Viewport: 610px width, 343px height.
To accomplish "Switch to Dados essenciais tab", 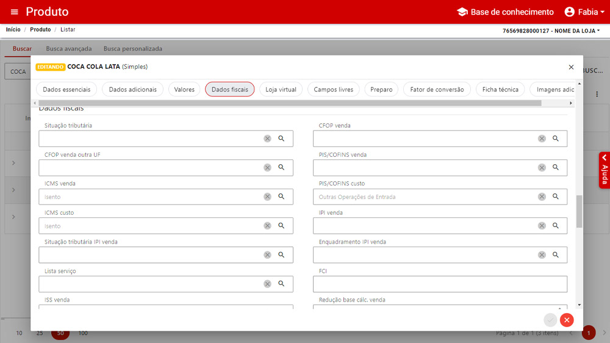I will coord(66,90).
